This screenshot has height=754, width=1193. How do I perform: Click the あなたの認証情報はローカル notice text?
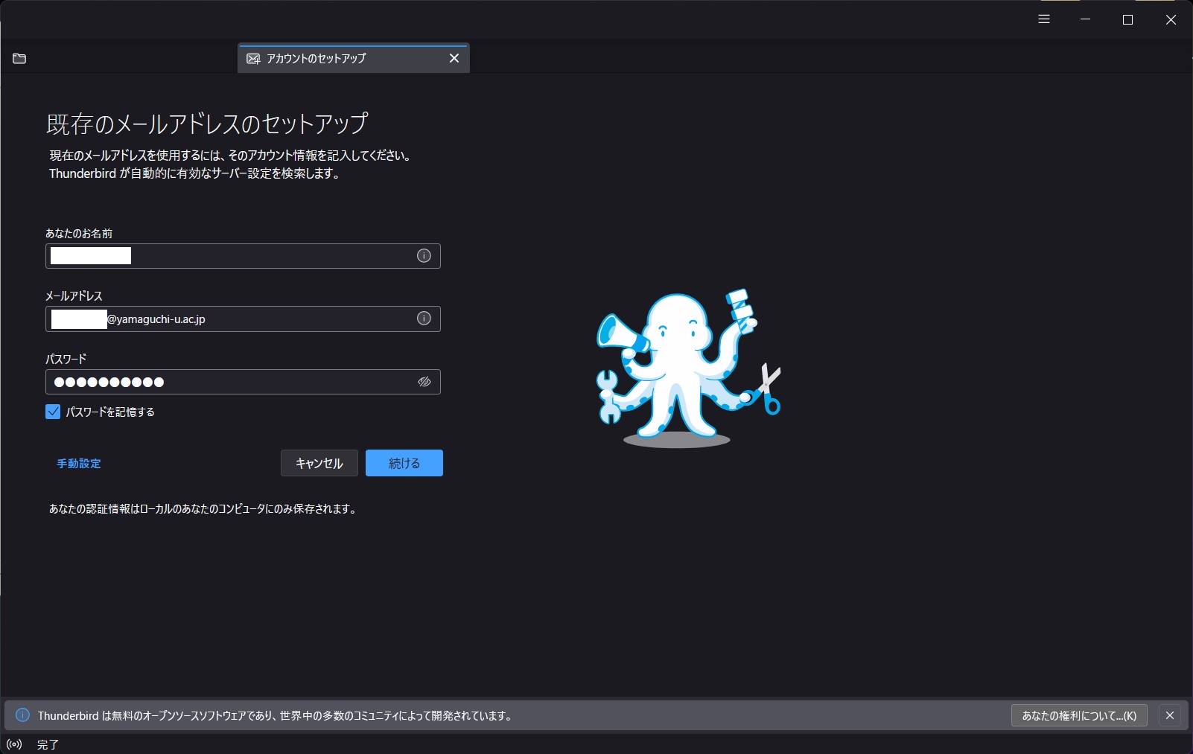[x=203, y=509]
